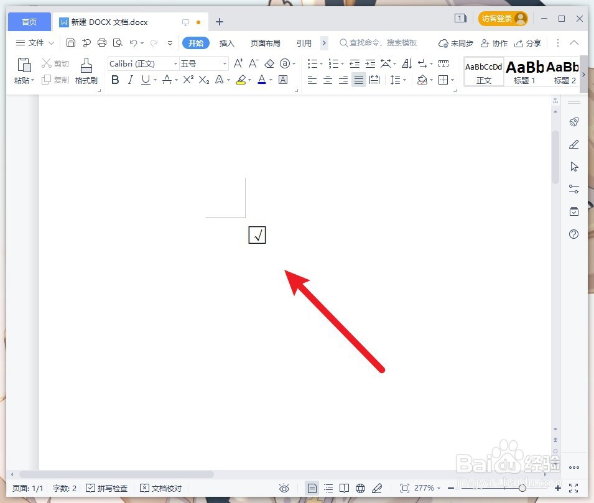The height and width of the screenshot is (503, 594).
Task: Click the Redo arrow icon
Action: pyautogui.click(x=154, y=43)
